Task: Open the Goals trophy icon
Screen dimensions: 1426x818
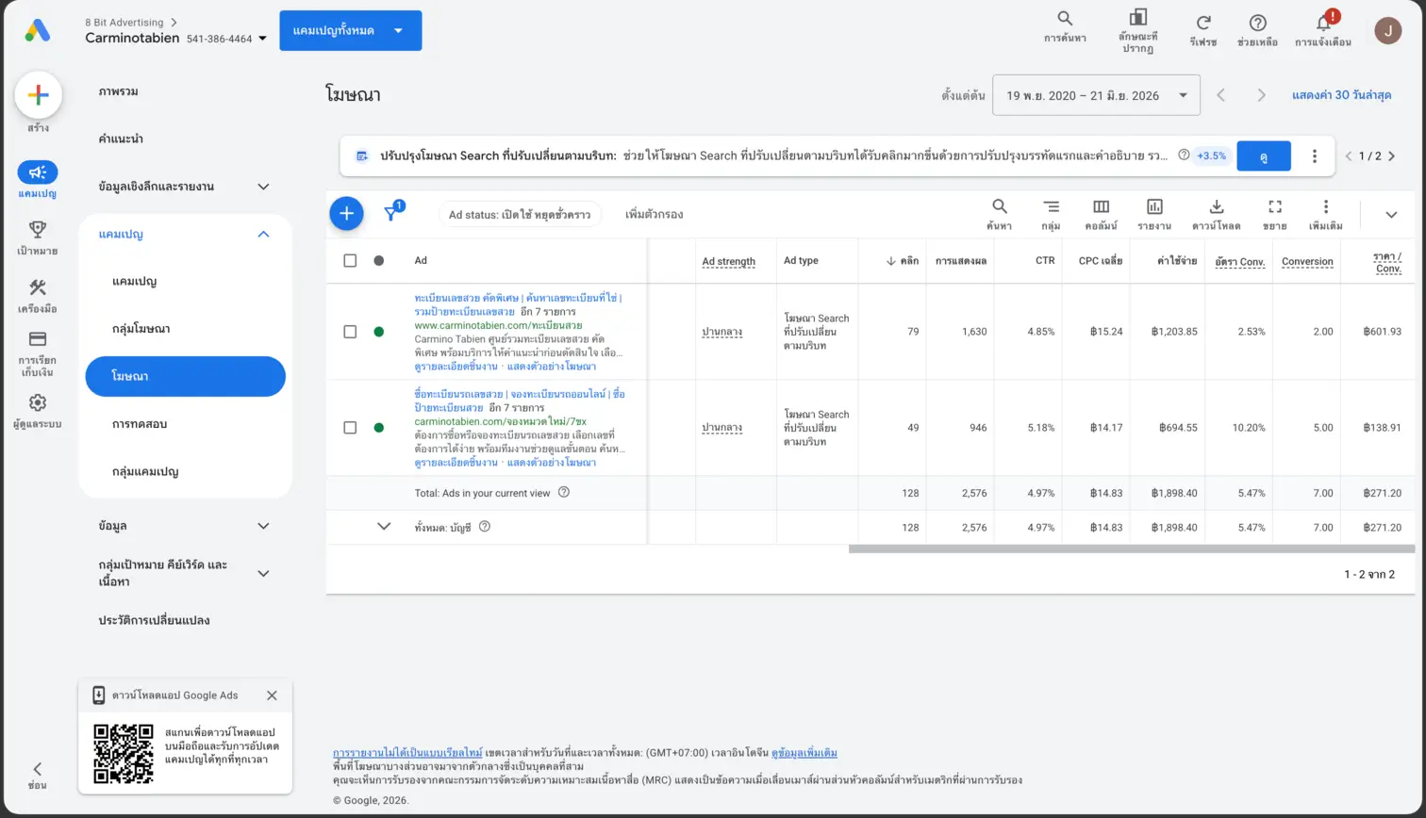Action: point(38,229)
